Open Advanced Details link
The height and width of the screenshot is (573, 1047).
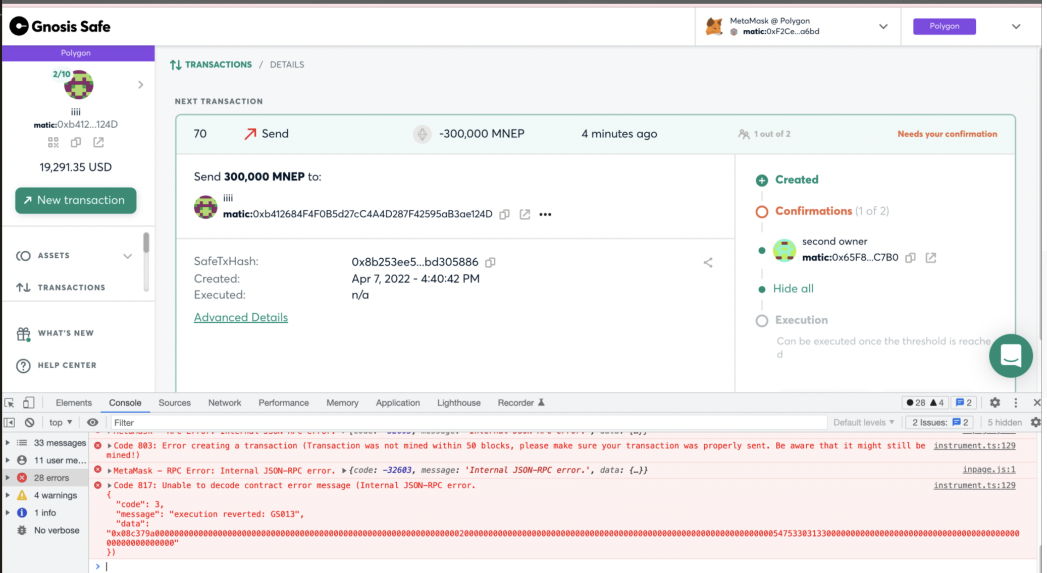click(241, 317)
